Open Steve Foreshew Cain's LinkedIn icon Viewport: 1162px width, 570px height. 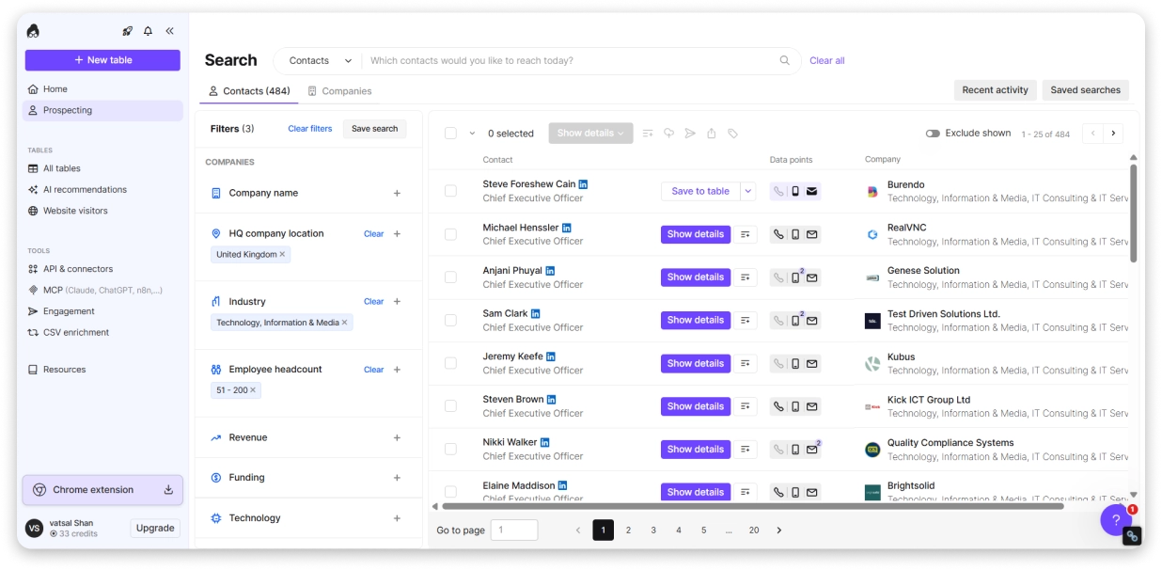click(x=583, y=184)
